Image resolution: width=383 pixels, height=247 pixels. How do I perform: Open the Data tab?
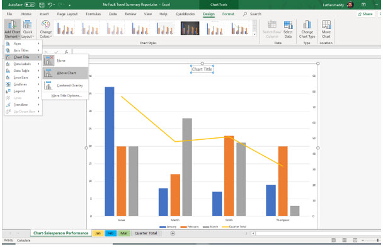[113, 14]
